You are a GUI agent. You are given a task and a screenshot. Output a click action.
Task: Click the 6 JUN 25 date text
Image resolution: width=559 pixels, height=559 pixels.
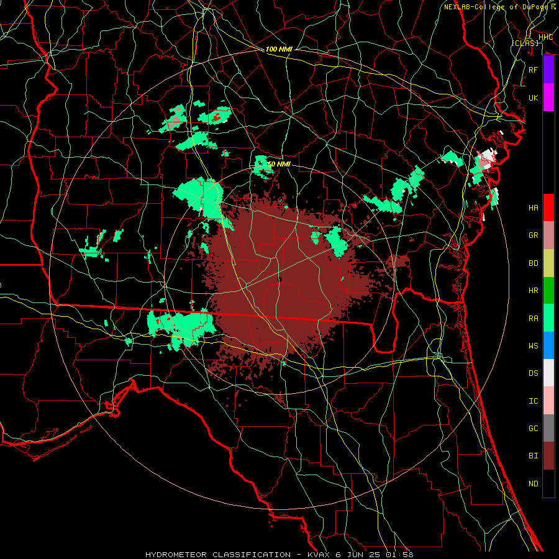[357, 555]
